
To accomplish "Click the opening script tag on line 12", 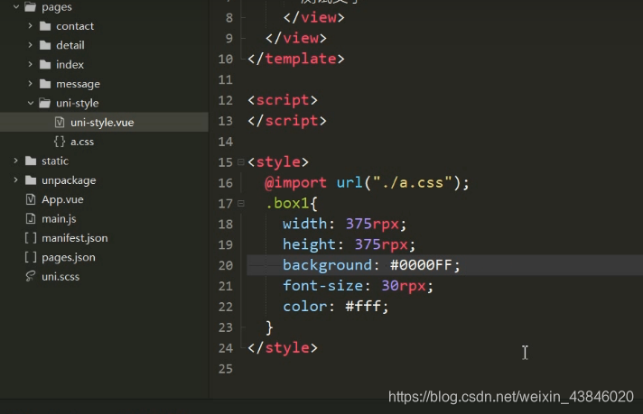I will [283, 100].
